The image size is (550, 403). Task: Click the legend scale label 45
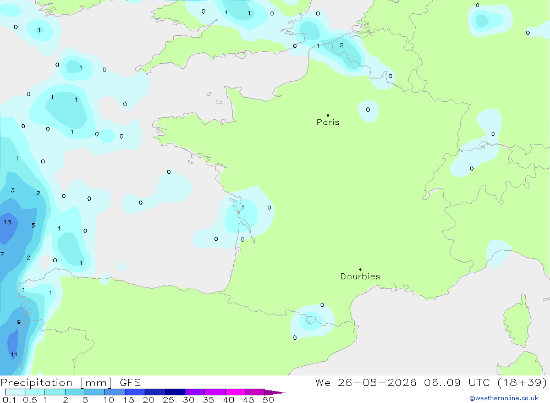point(249,400)
